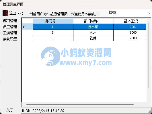Click the horizontal scrollbar of the table
This screenshot has height=114, width=152.
point(80,105)
